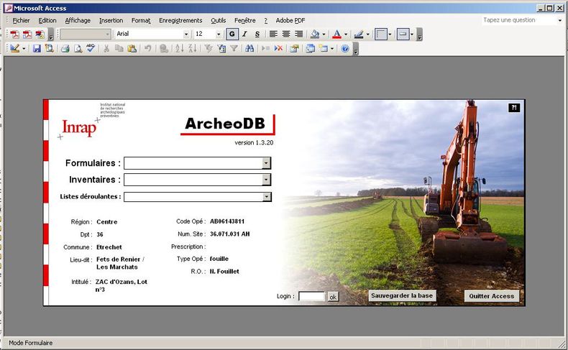The image size is (568, 350).
Task: Open the Fenêtre menu
Action: click(x=245, y=21)
